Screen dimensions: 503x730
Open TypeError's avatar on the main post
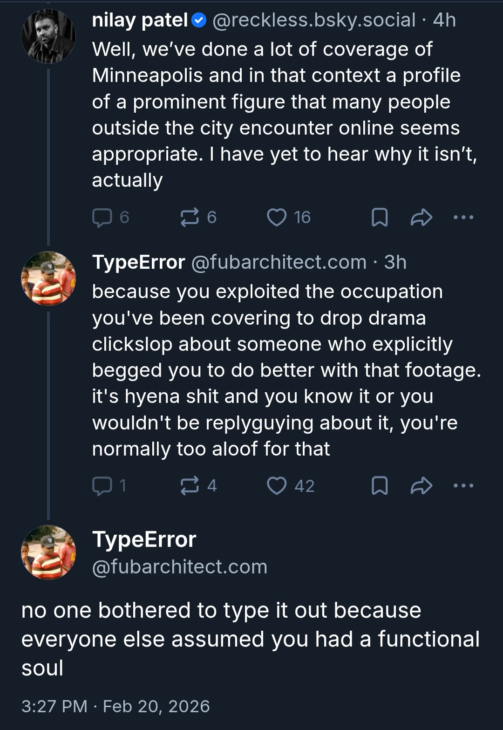coord(48,553)
